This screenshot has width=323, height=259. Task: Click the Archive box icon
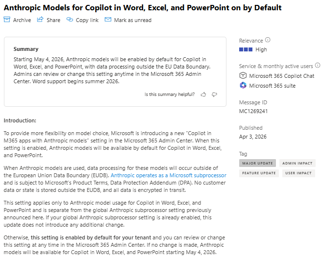coord(7,20)
